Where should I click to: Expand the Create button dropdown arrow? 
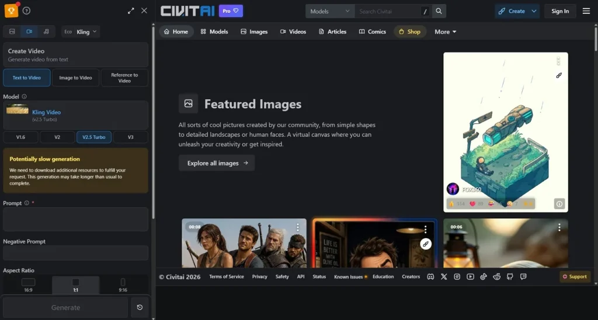(x=534, y=11)
